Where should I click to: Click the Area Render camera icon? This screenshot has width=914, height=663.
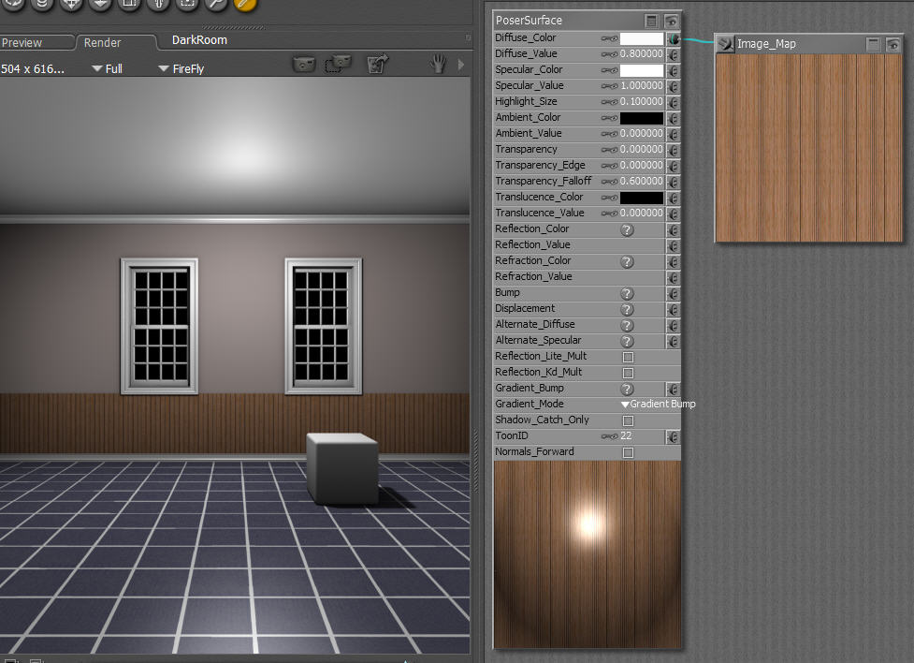(x=337, y=65)
